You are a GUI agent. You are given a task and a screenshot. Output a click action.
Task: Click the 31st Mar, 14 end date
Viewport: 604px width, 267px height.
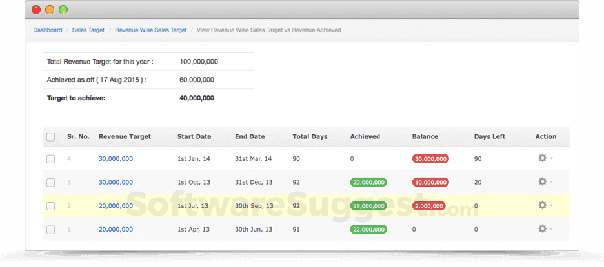(254, 159)
